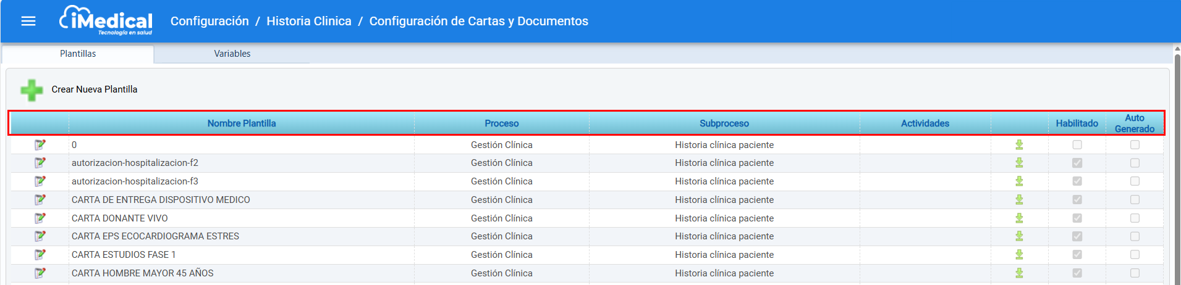This screenshot has width=1181, height=285.
Task: Check Auto Generado for CARTA ESTUDIOS FASE 1
Action: tap(1135, 255)
